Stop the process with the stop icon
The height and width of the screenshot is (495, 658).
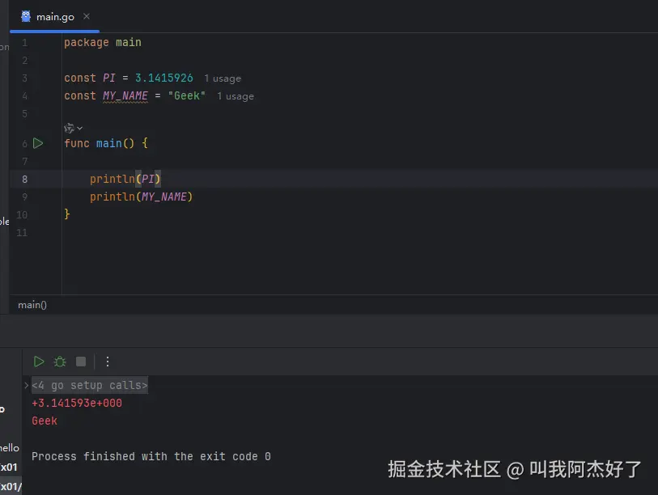81,362
